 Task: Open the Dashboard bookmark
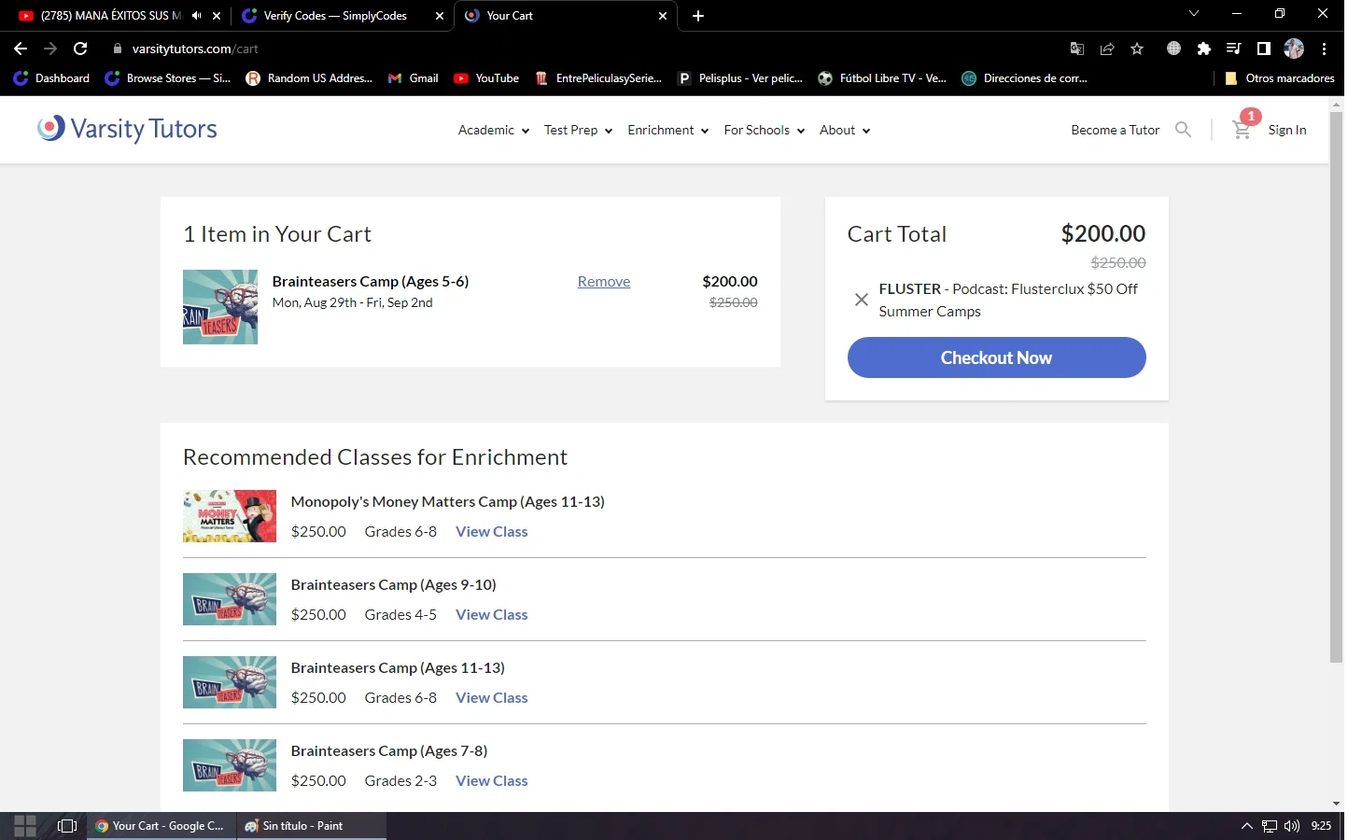click(52, 78)
